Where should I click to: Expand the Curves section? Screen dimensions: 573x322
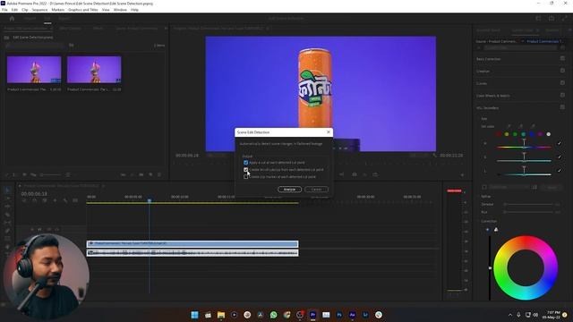click(x=482, y=83)
